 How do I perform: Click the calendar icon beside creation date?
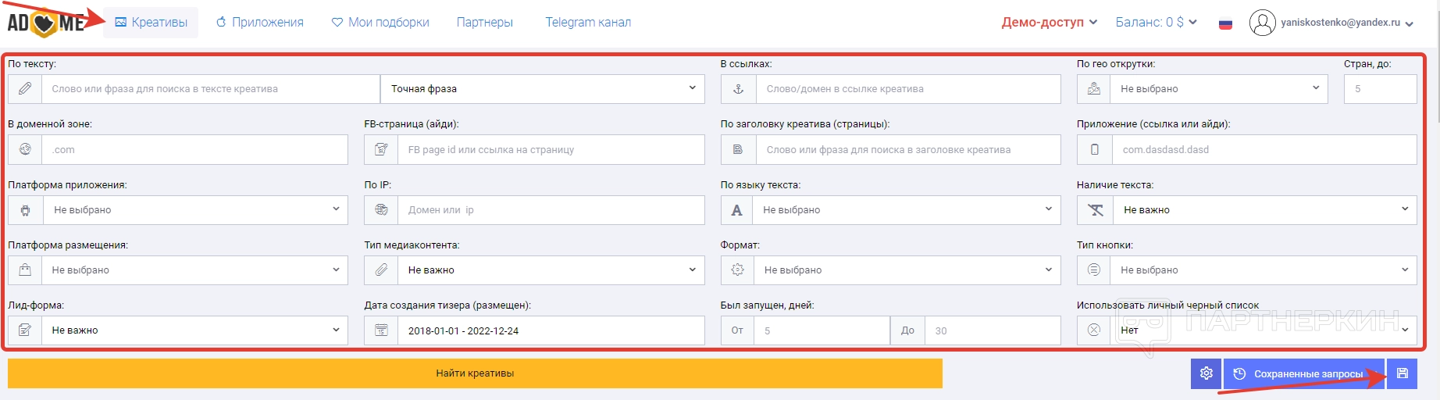click(381, 330)
